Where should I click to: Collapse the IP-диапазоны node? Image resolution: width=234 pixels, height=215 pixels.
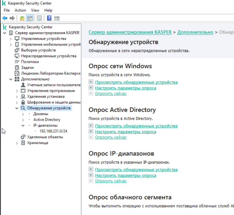coord(23,126)
